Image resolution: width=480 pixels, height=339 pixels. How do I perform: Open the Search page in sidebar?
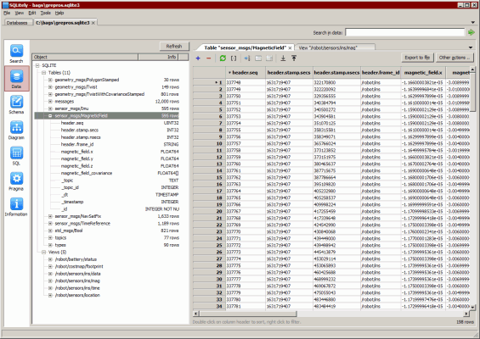pos(16,53)
